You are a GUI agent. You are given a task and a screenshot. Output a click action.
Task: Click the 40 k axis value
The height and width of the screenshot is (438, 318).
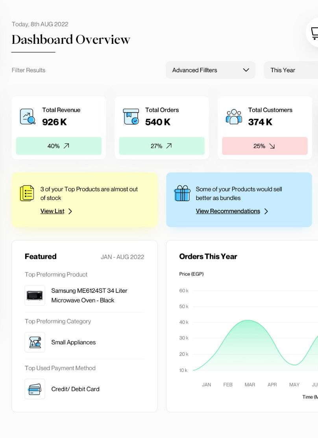click(x=184, y=322)
